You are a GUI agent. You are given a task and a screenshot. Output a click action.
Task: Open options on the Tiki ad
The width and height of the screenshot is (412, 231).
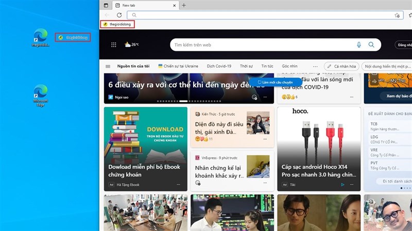coord(352,185)
